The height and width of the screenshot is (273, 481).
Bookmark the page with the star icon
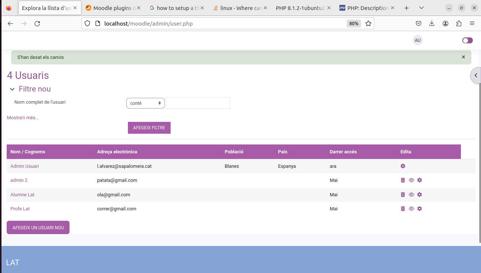368,23
